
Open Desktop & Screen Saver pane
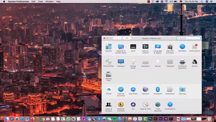[121, 49]
